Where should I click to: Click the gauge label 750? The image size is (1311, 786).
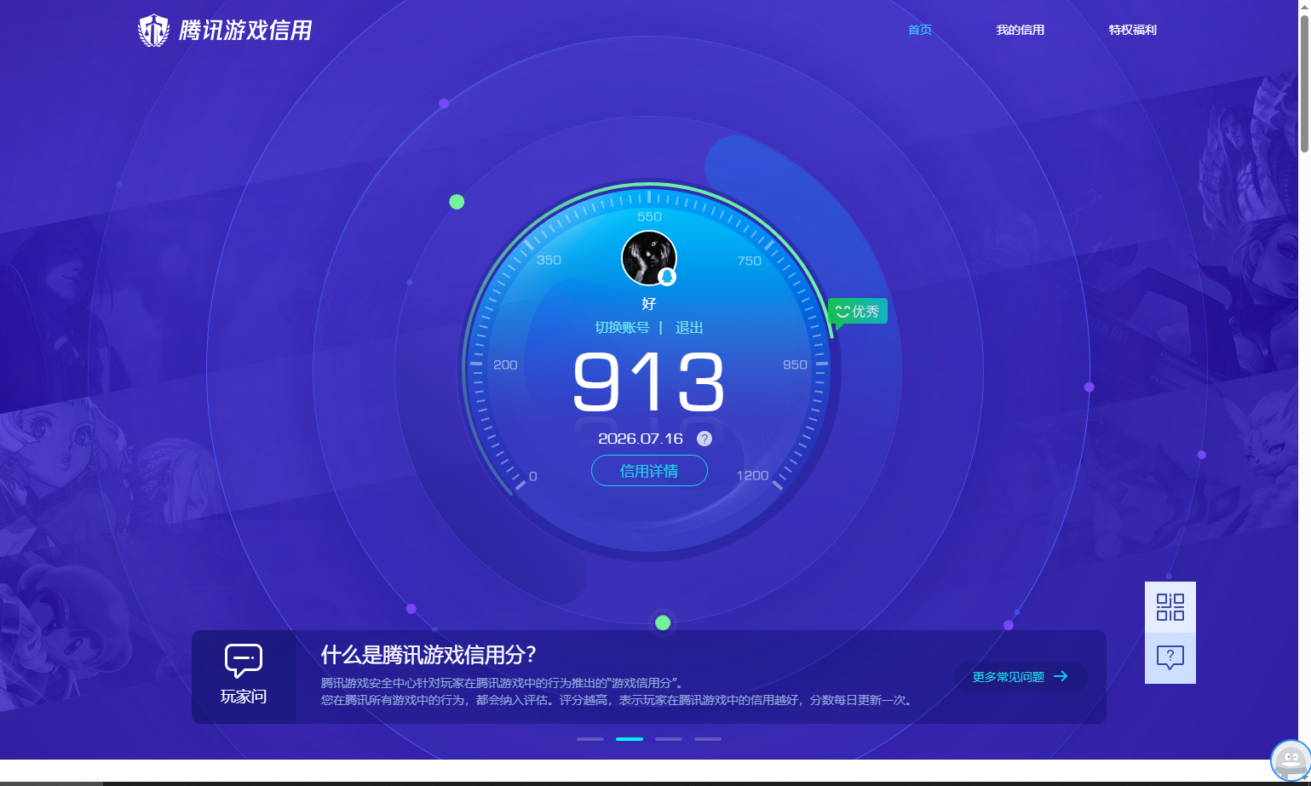[749, 261]
